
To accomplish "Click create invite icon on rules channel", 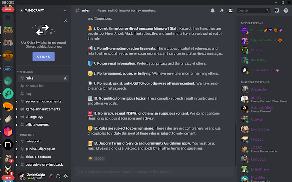I will click(x=66, y=78).
